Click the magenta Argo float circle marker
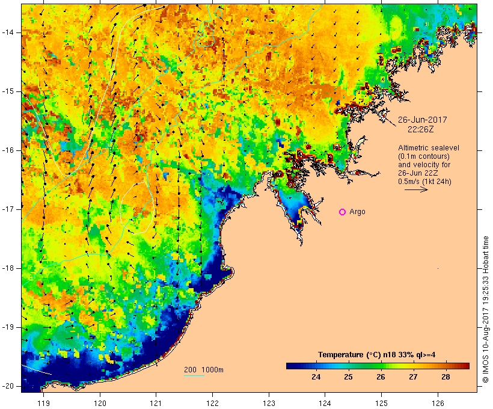Image resolution: width=493 pixels, height=409 pixels. click(343, 212)
